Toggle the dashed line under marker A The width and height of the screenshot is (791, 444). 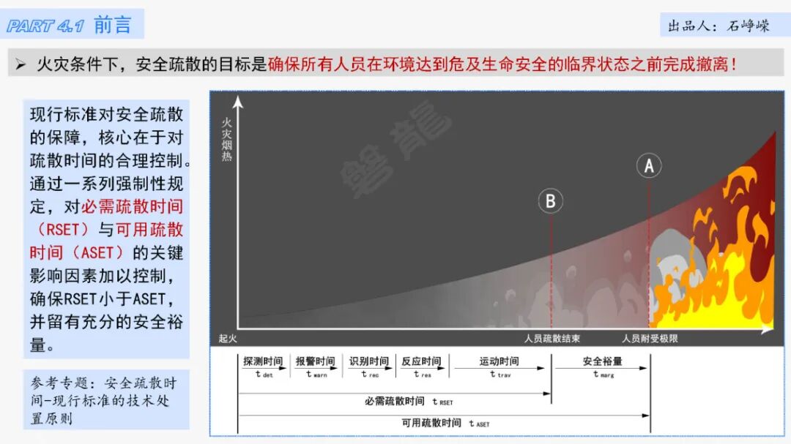click(x=648, y=256)
